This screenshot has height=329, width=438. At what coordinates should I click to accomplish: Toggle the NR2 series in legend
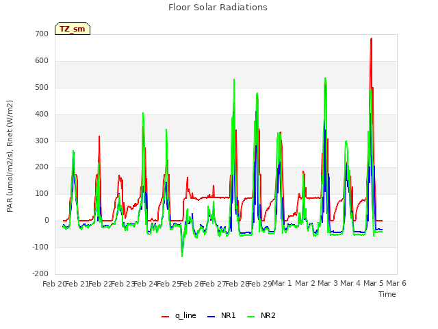pos(261,316)
